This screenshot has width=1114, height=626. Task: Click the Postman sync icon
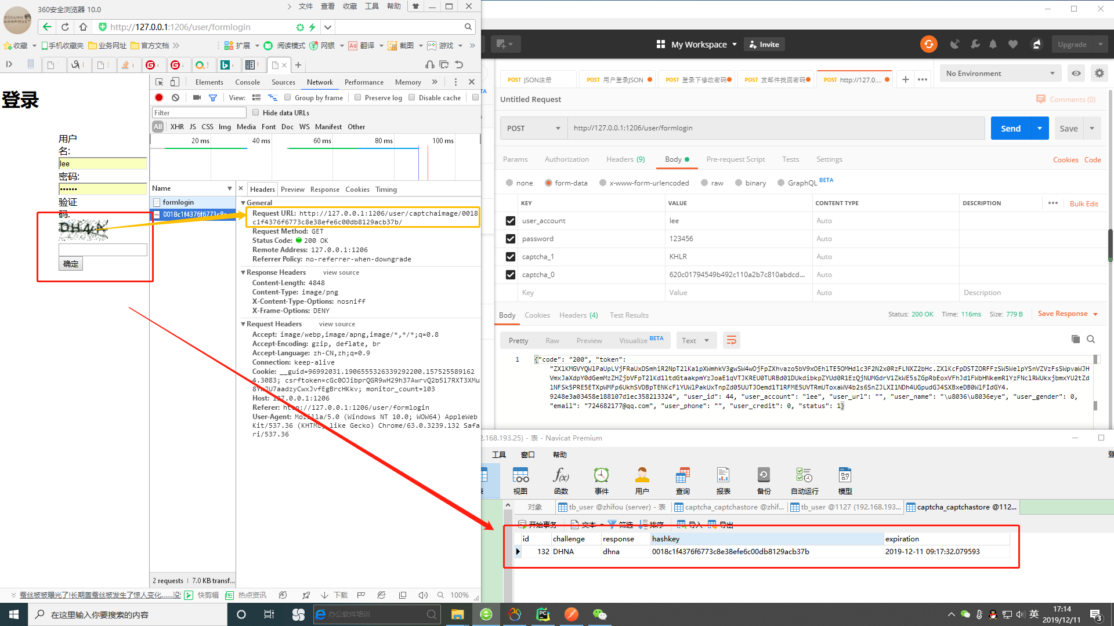point(928,44)
